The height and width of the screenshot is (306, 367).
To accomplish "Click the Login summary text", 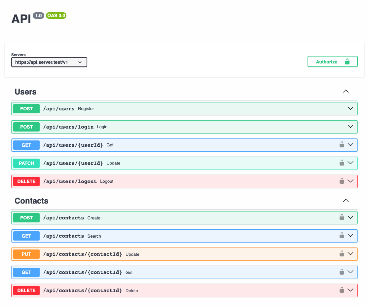I will click(x=102, y=127).
